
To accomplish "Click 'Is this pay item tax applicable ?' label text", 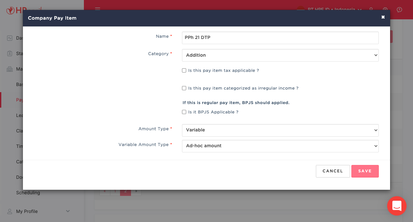I will pos(224,70).
